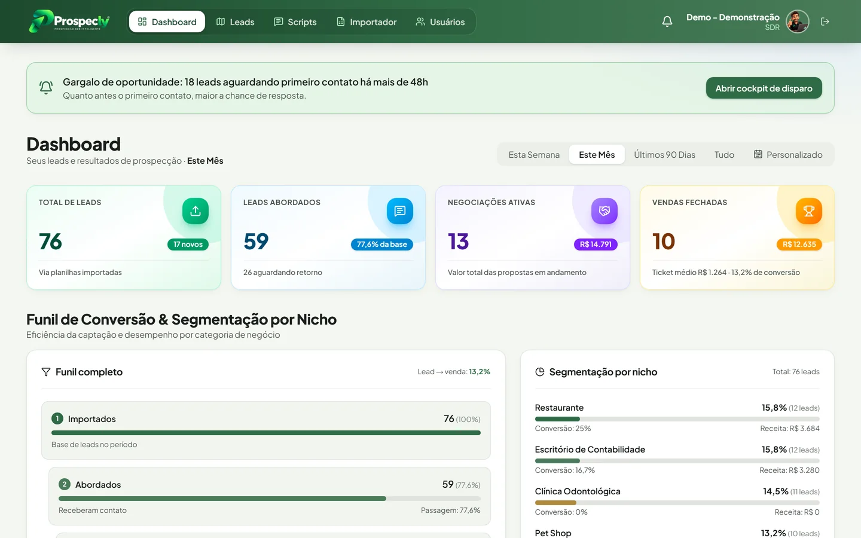Click the alert bell icon in banner

[46, 88]
